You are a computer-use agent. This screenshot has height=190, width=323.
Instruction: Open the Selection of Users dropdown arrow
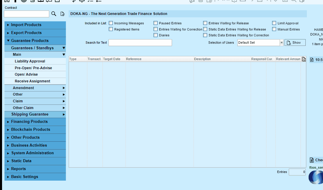(x=281, y=43)
